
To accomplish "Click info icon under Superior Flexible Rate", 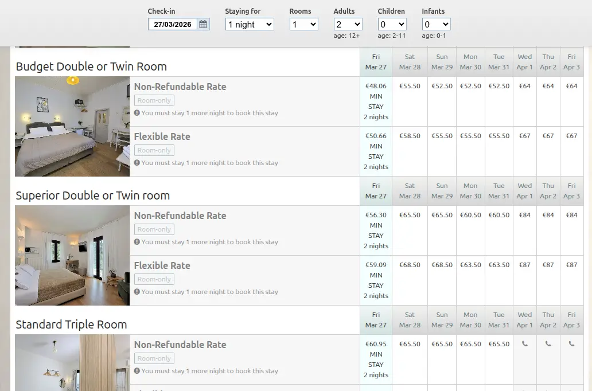I will (x=137, y=292).
